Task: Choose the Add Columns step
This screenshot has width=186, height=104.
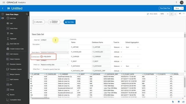Action: tap(12, 54)
